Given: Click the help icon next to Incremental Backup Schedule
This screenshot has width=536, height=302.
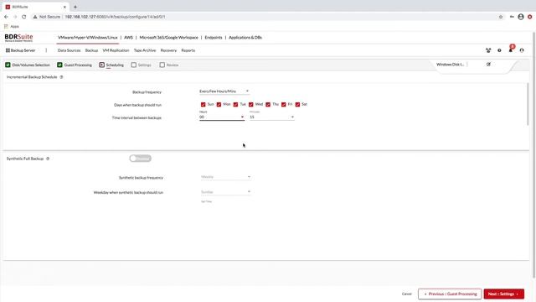Looking at the screenshot, I should (61, 77).
